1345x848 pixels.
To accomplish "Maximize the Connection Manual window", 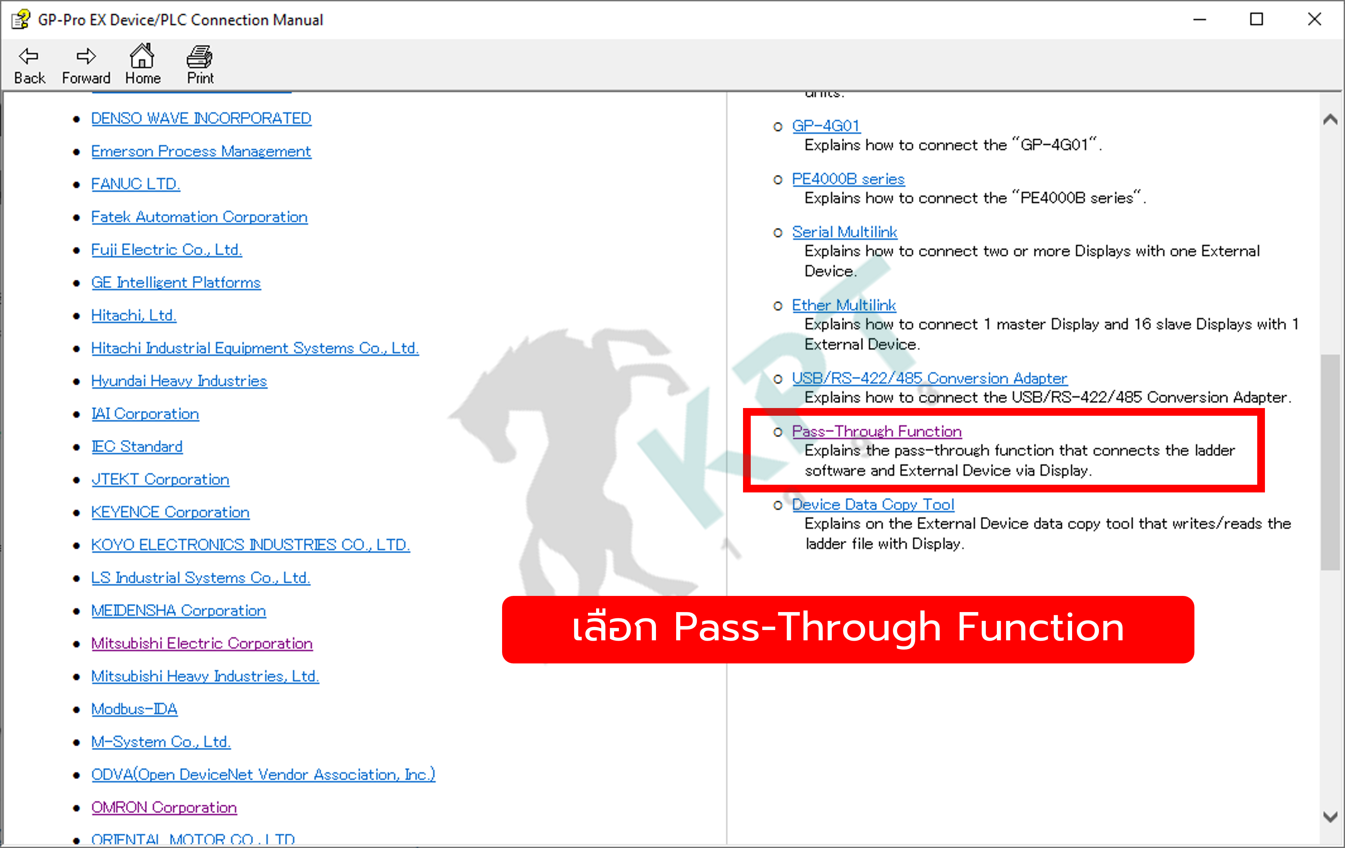I will [x=1256, y=19].
